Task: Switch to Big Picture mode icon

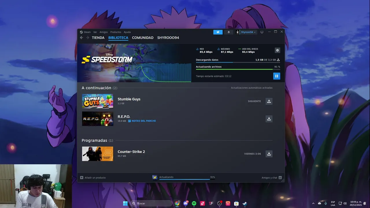Action: [x=262, y=32]
